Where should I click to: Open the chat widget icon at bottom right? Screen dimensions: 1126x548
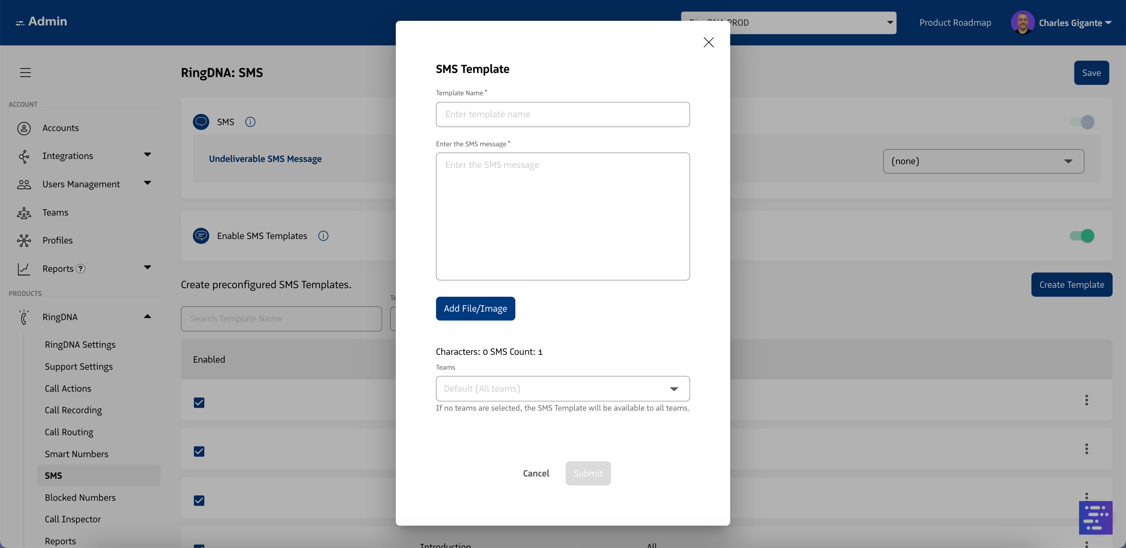pyautogui.click(x=1095, y=518)
